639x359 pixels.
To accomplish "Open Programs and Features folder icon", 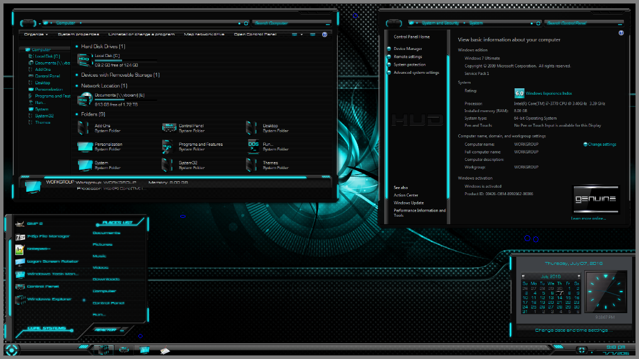I will 167,146.
